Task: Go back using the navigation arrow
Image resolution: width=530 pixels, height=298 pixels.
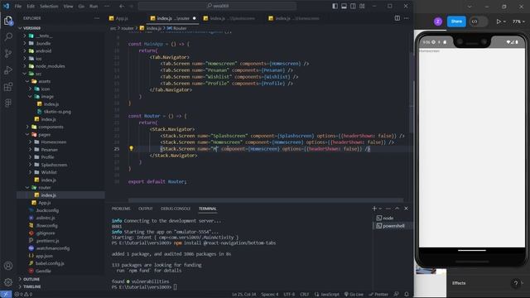Action: pyautogui.click(x=122, y=6)
